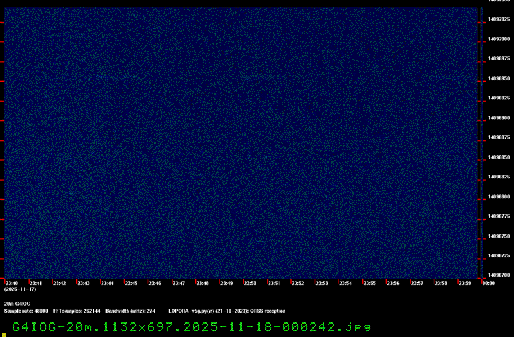Screen dimensions: 514x337
Task: Click the 14096700 frequency label
Action: tap(499, 275)
